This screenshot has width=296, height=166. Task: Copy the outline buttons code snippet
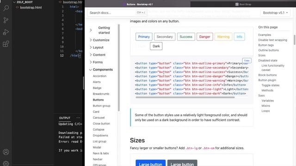(x=247, y=60)
